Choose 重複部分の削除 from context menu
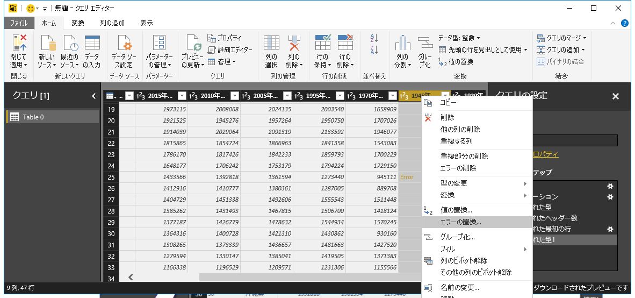 pos(477,156)
